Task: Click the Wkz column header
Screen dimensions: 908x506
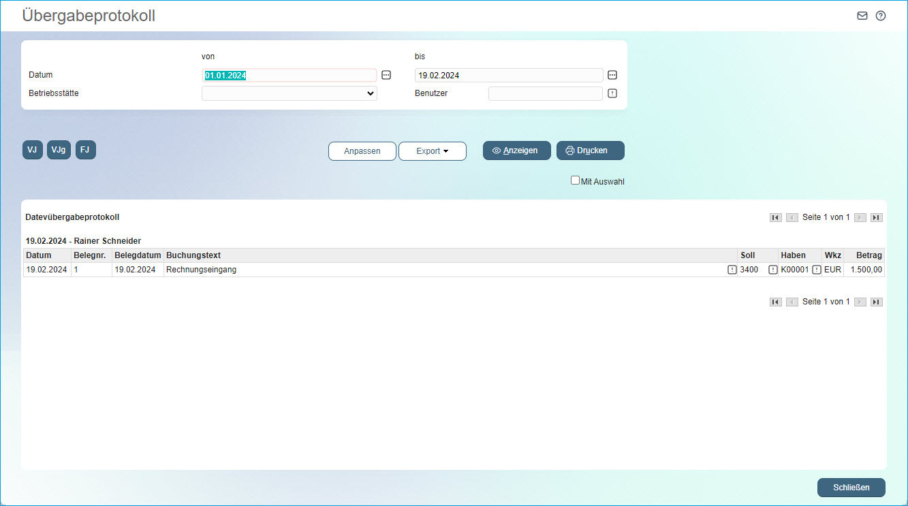Action: [x=832, y=255]
